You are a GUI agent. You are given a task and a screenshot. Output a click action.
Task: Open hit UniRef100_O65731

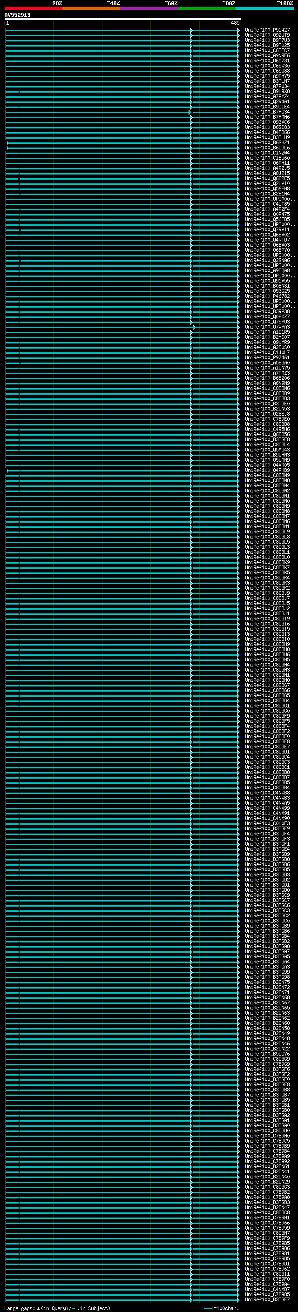267,61
